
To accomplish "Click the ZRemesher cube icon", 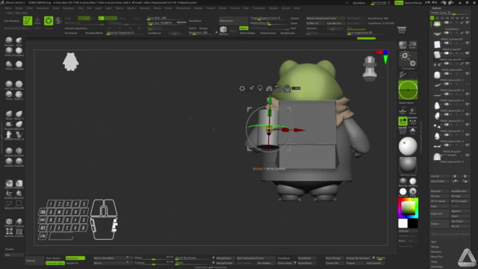I will 223,30.
